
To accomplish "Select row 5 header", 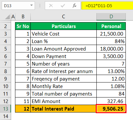I will pos(6,49).
